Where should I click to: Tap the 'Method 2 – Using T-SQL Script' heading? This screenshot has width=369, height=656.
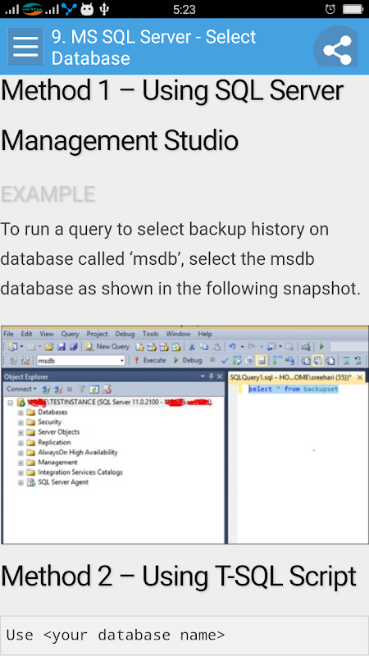coord(179,576)
